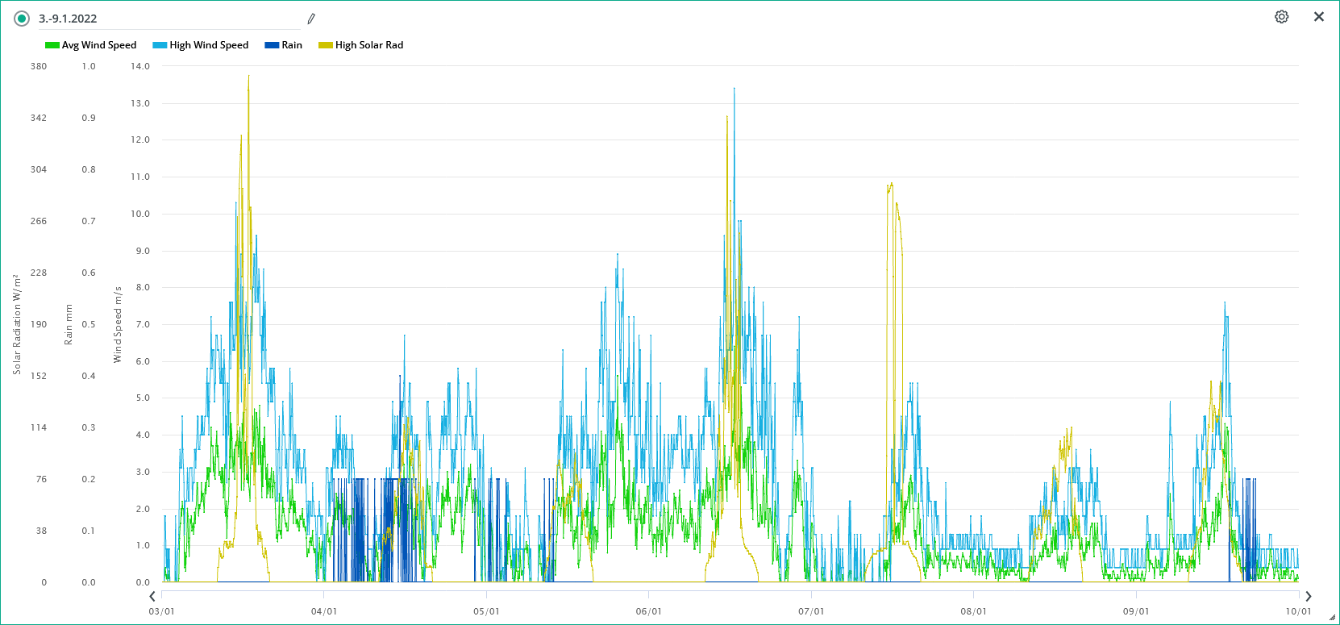Viewport: 1340px width, 625px height.
Task: Hide the Rain series via legend
Action: pos(292,45)
